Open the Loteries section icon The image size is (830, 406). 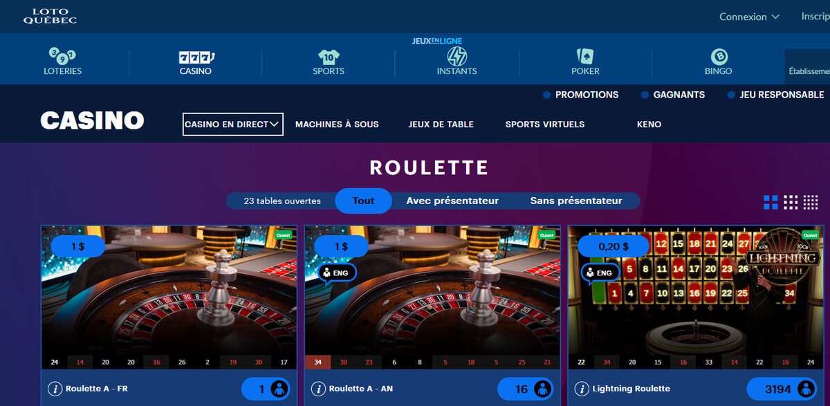(62, 56)
